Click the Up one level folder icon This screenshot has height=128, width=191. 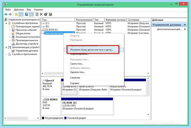coord(16,14)
